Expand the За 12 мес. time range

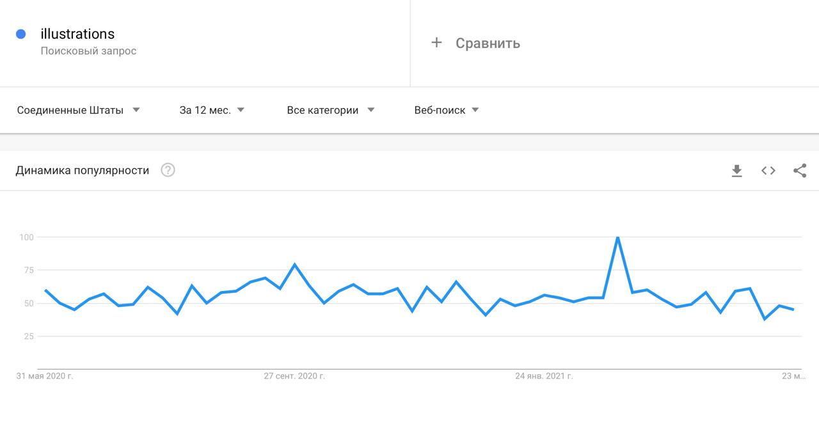coord(212,110)
